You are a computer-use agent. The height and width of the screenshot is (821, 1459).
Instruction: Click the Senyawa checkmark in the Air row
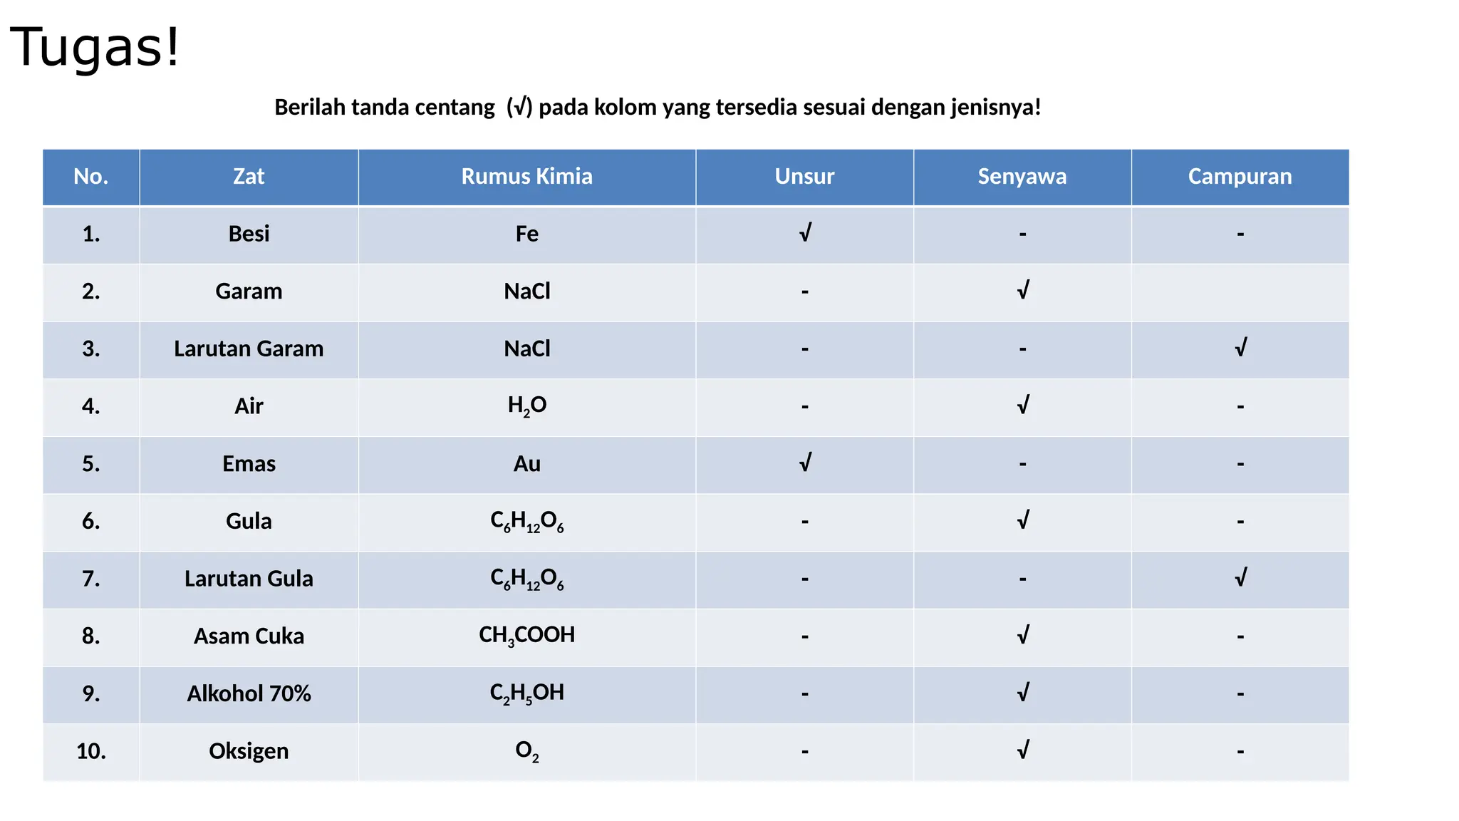[1023, 406]
